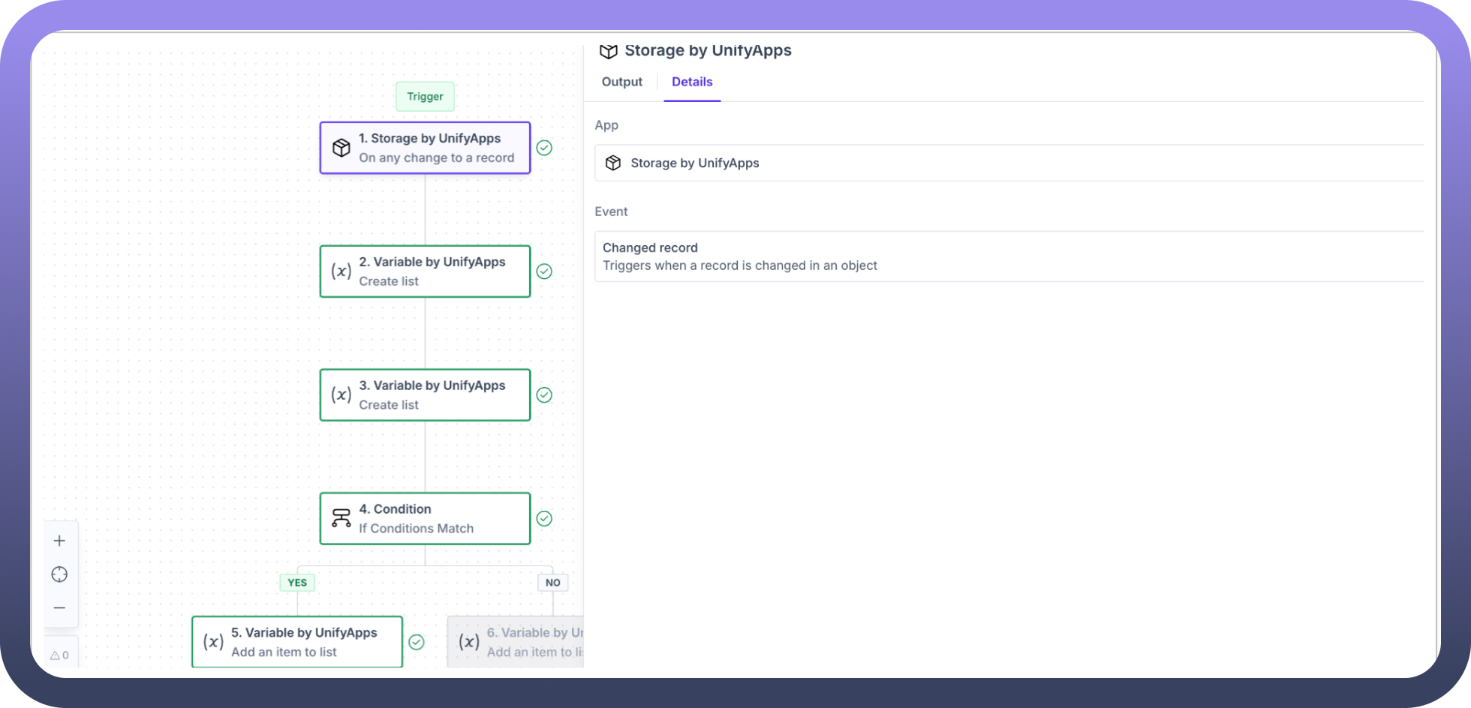Screen dimensions: 1471x708
Task: Open step 4 Condition node
Action: (426, 518)
